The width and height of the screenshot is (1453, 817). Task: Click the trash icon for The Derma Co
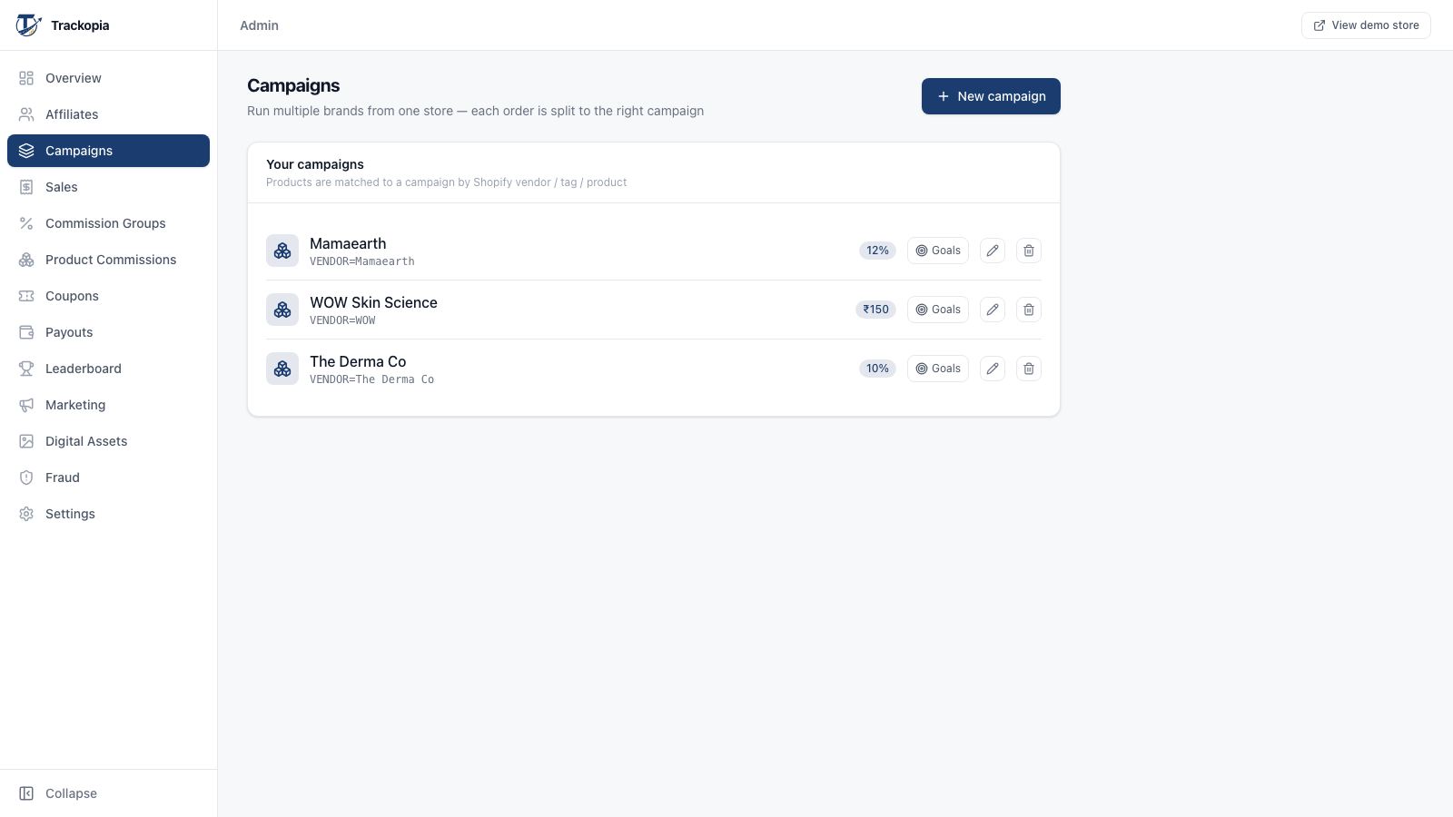tap(1029, 369)
